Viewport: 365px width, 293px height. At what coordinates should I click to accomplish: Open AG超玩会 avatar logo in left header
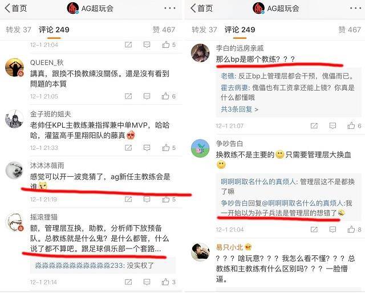tap(72, 8)
